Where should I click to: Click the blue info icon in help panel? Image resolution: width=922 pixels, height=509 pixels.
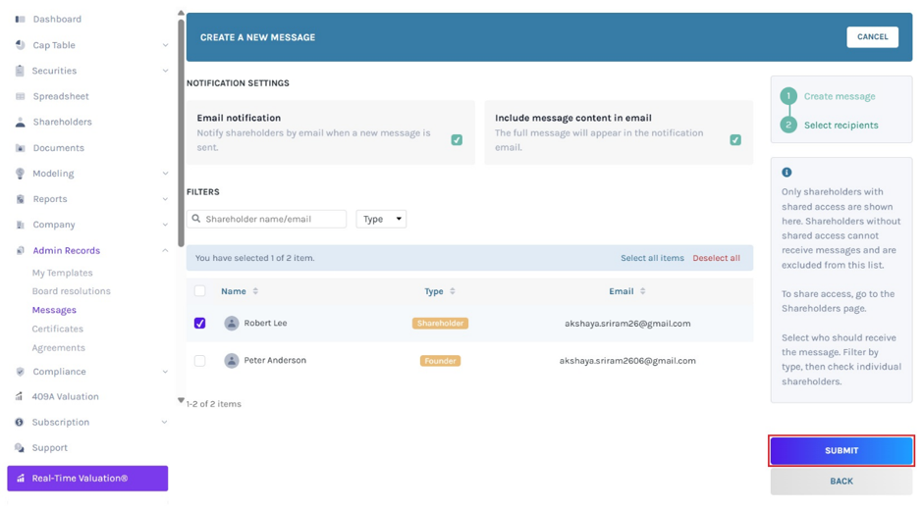[x=786, y=172]
